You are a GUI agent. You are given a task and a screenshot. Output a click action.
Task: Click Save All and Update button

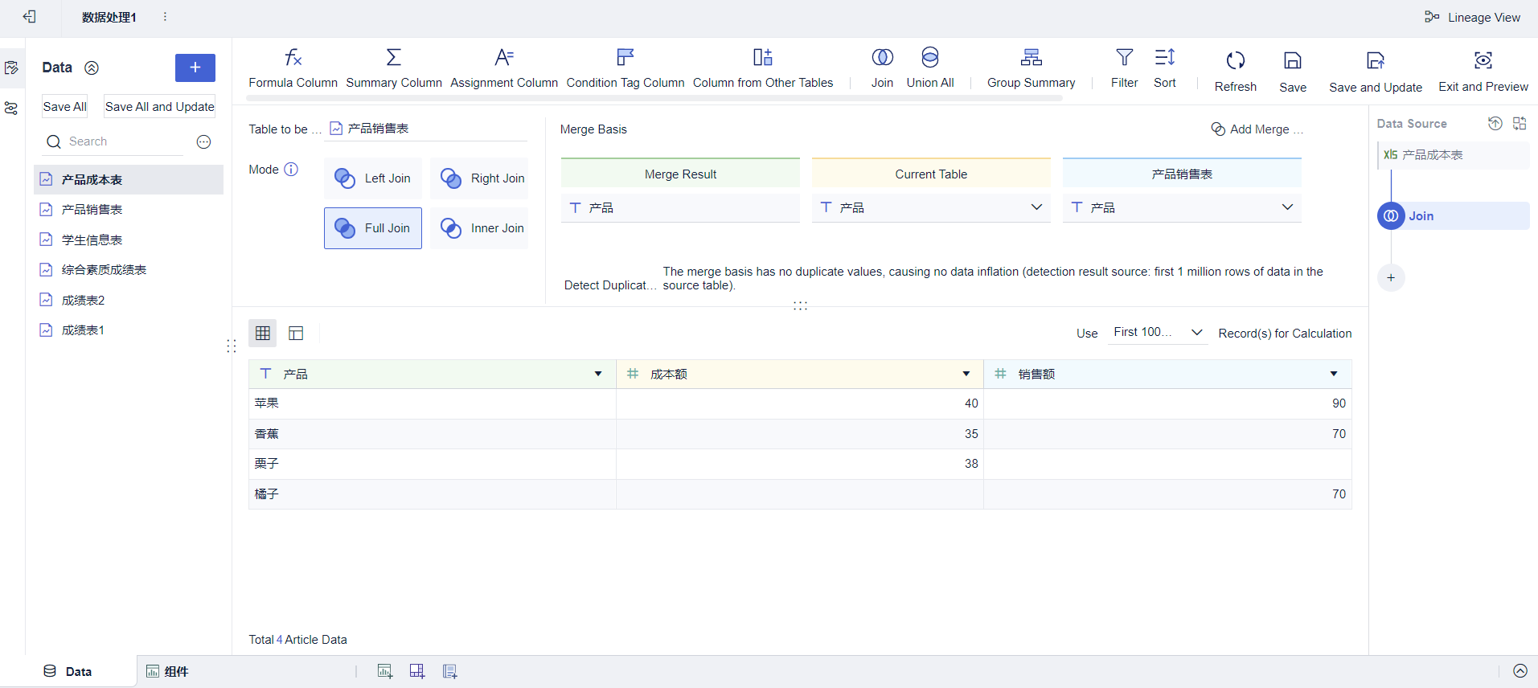(x=160, y=106)
